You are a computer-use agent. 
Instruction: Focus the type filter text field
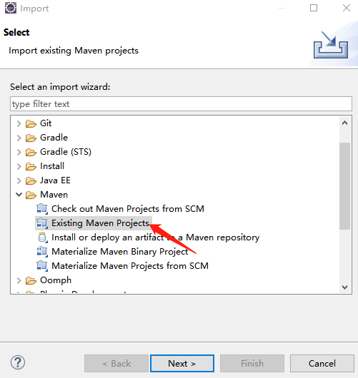181,104
